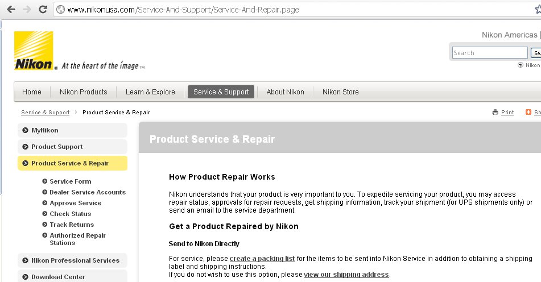Click 'Get a Product Repaired by Nikon' heading
The height and width of the screenshot is (282, 541).
[x=234, y=226]
